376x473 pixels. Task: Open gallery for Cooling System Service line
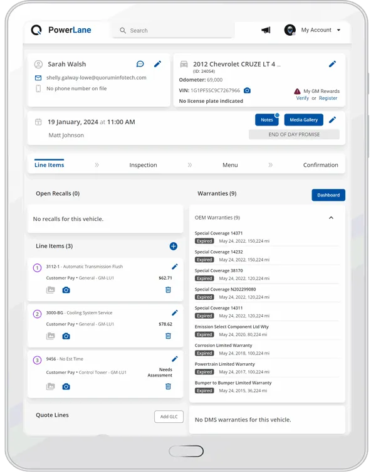[50, 336]
